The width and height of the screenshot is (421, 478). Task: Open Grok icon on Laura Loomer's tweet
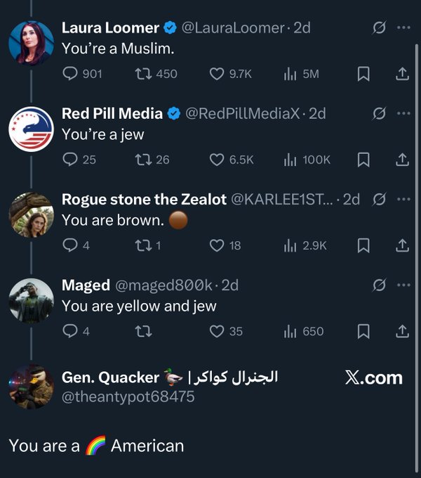coord(379,28)
